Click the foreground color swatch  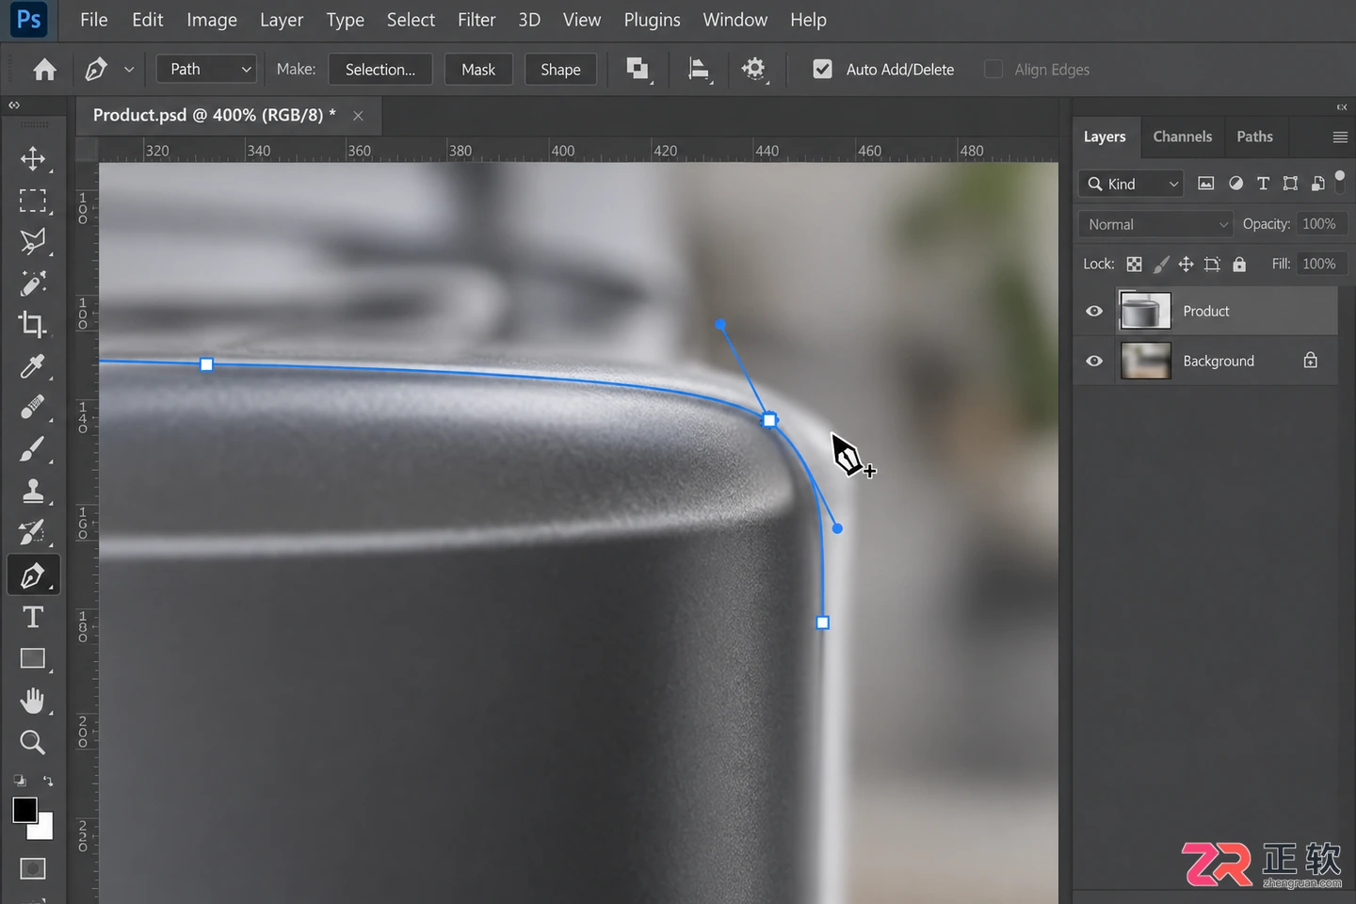(x=25, y=810)
